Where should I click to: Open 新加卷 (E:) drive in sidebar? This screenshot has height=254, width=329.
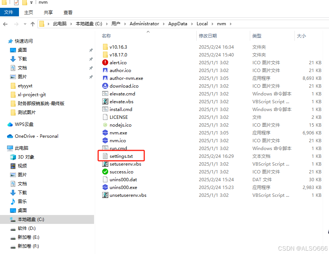29,237
